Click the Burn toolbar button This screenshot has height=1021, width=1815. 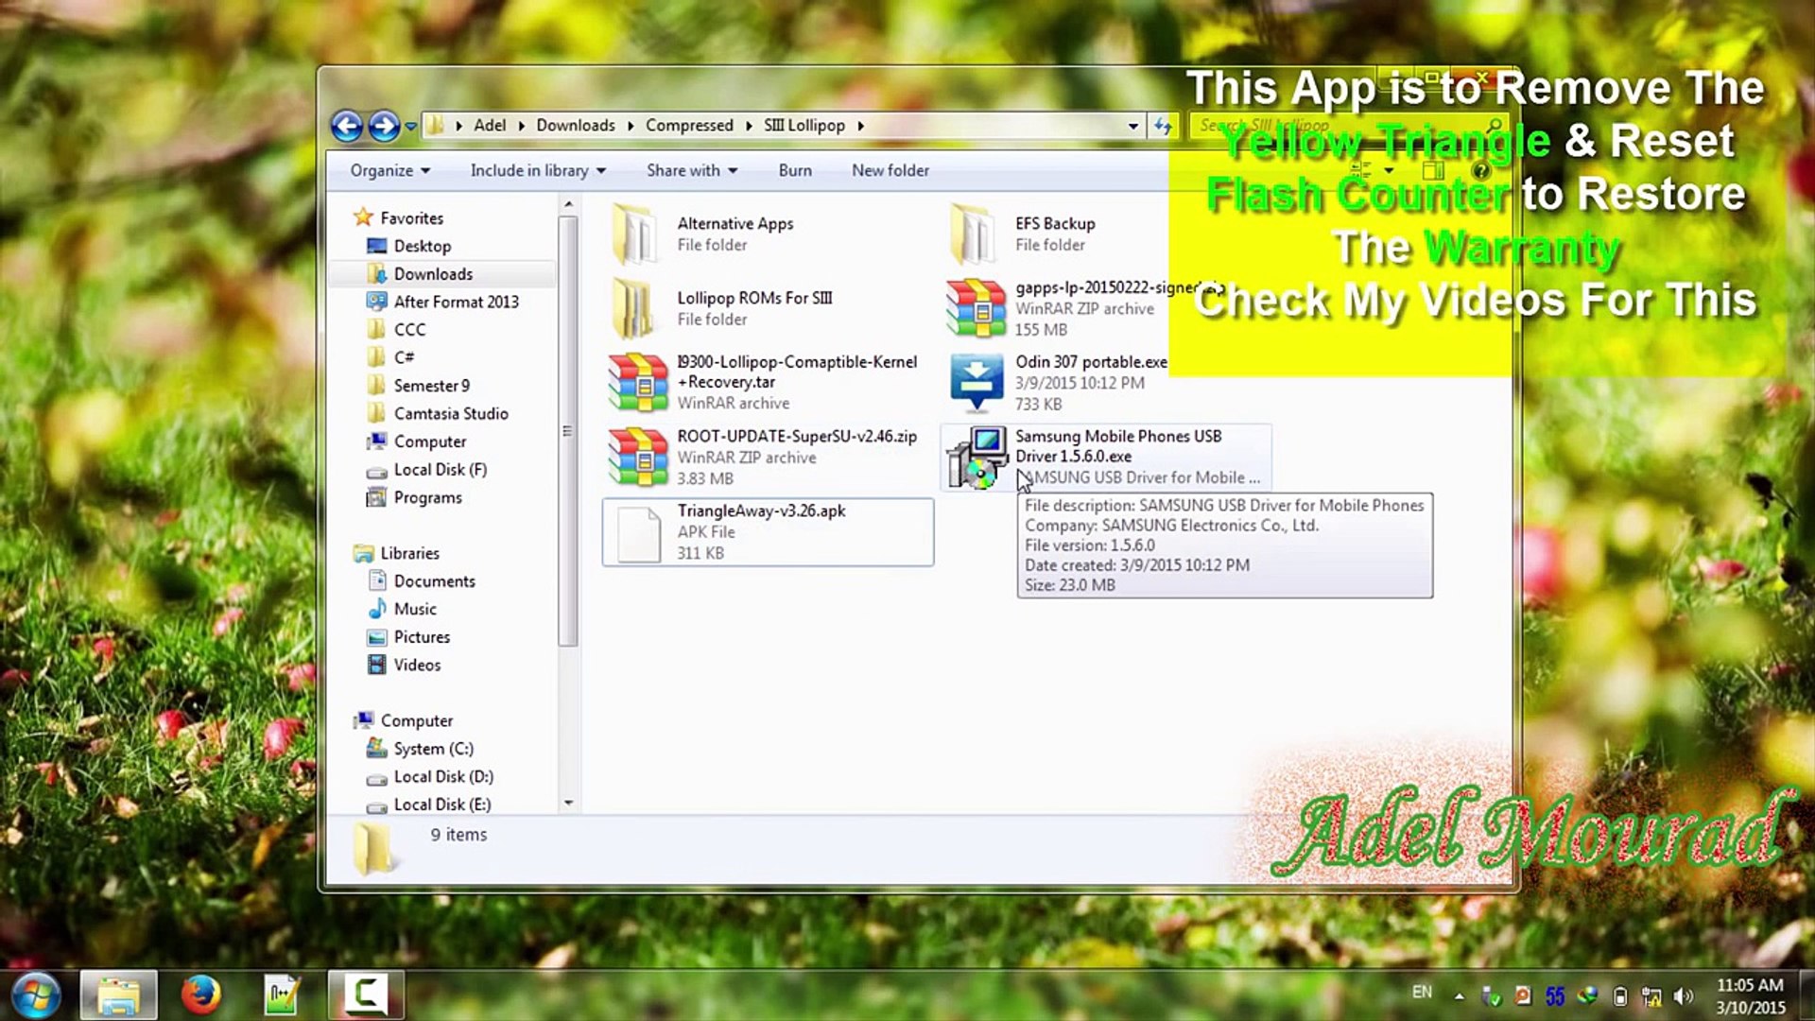794,171
